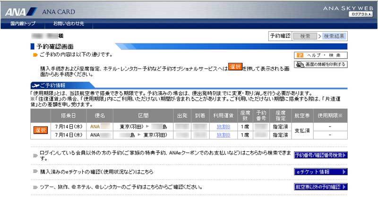The image size is (378, 198).
Task: Select the 検索 step in the breadcrumb
Action: (x=305, y=36)
